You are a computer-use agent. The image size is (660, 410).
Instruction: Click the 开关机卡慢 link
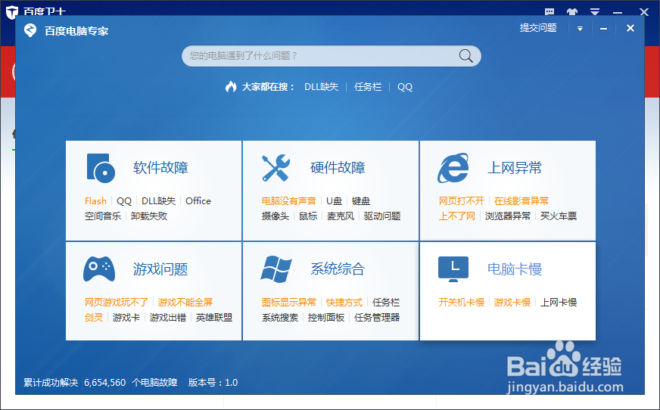tap(462, 303)
